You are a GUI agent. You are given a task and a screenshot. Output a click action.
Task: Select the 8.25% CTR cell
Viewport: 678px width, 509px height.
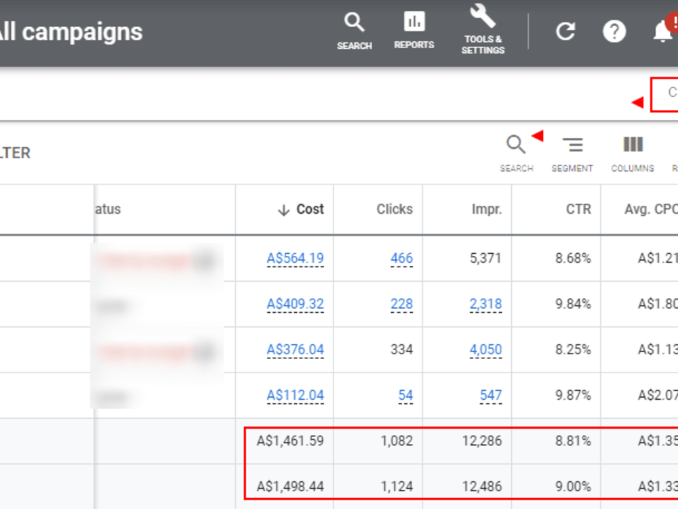[573, 350]
